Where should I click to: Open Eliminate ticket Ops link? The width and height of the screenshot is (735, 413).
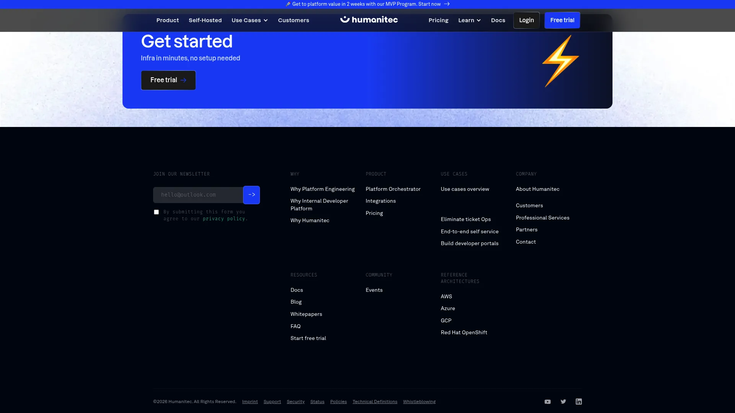(x=465, y=220)
